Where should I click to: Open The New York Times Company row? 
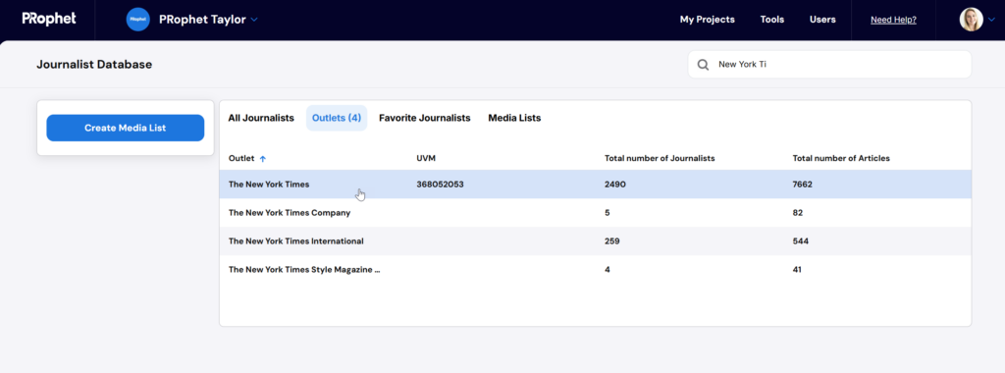coord(596,213)
